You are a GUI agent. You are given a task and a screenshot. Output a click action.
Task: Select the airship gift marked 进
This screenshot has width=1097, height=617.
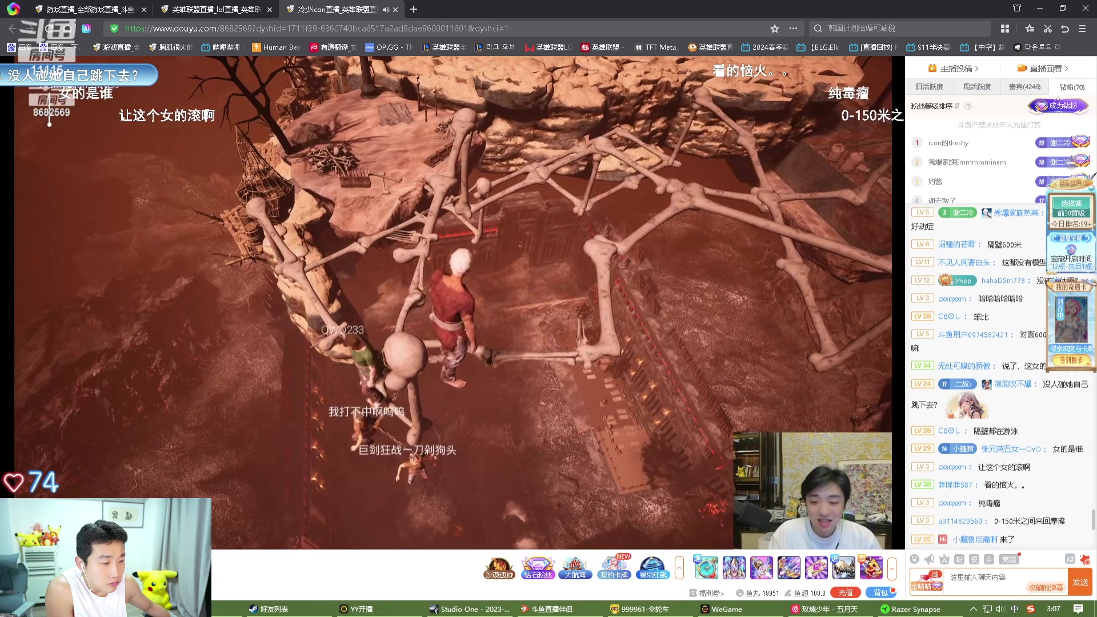pos(843,567)
